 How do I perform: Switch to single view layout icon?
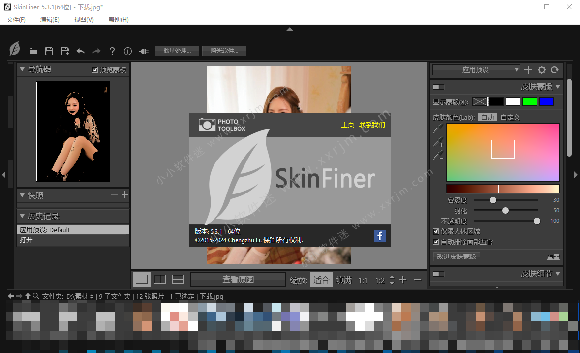[x=142, y=279]
